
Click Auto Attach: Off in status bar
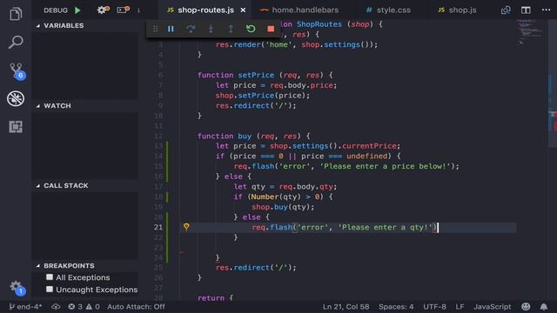click(136, 306)
